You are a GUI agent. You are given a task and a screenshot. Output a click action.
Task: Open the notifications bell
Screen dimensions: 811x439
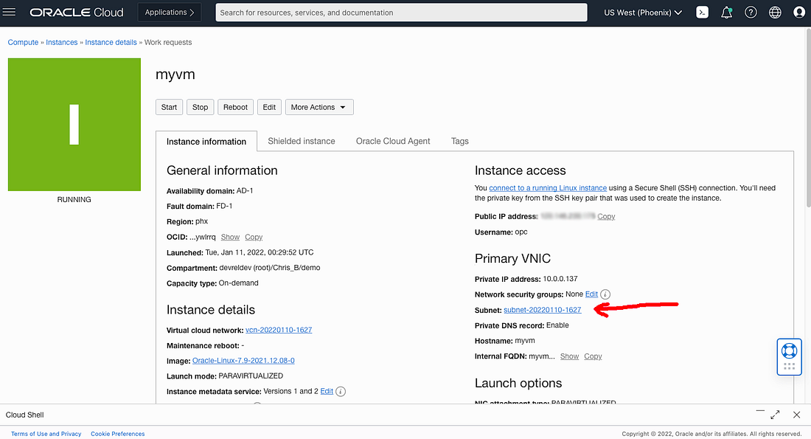click(x=726, y=12)
